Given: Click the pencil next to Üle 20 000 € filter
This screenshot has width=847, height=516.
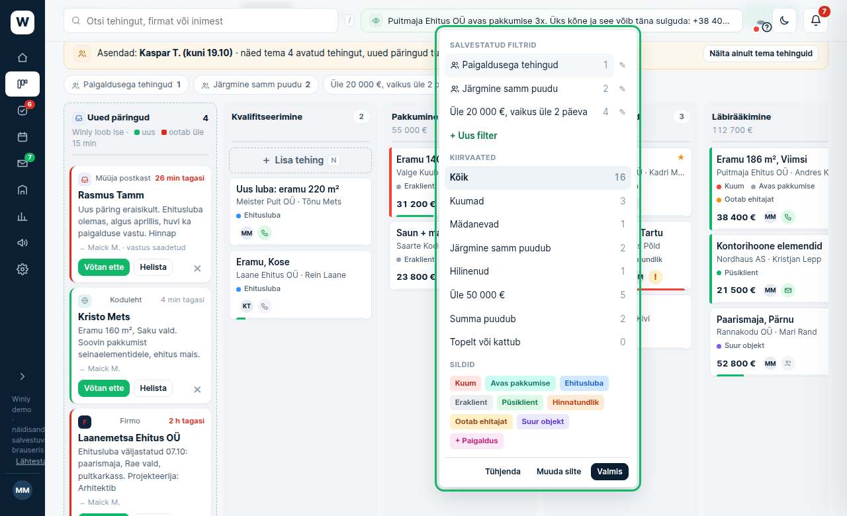Looking at the screenshot, I should [x=622, y=112].
